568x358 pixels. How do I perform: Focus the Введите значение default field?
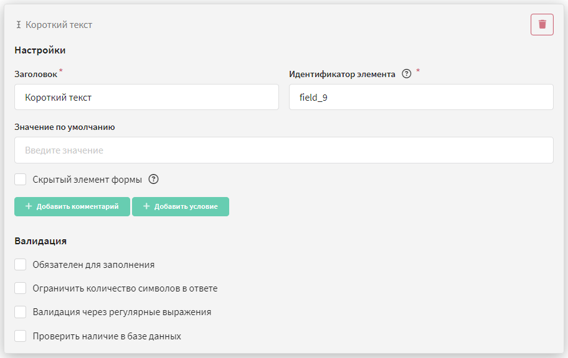pyautogui.click(x=283, y=150)
